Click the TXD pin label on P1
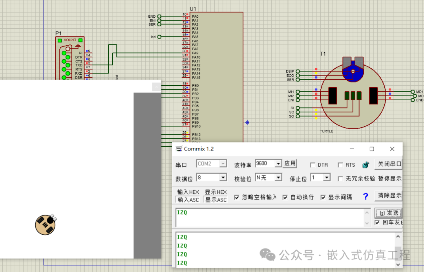 click(79, 65)
